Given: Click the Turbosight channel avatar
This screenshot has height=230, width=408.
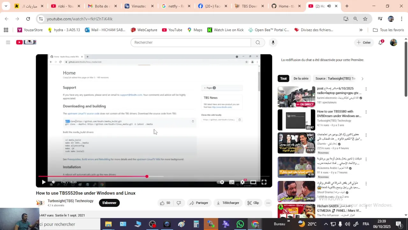Looking at the screenshot, I should (40, 203).
